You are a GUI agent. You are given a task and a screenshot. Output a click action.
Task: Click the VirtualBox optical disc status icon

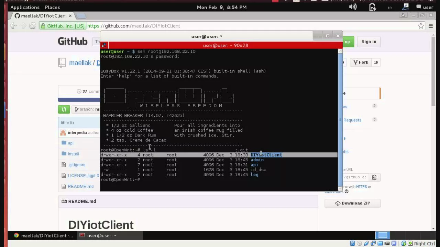tap(359, 244)
